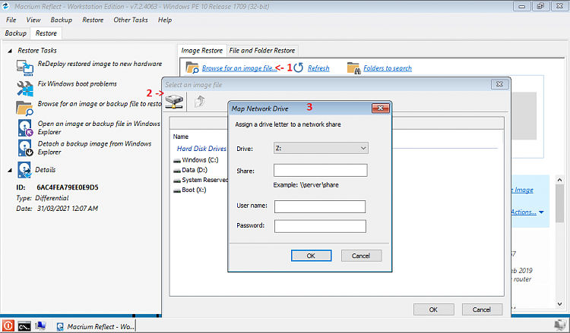Click the main window scrollbar up arrow
The height and width of the screenshot is (333, 570).
pos(560,180)
